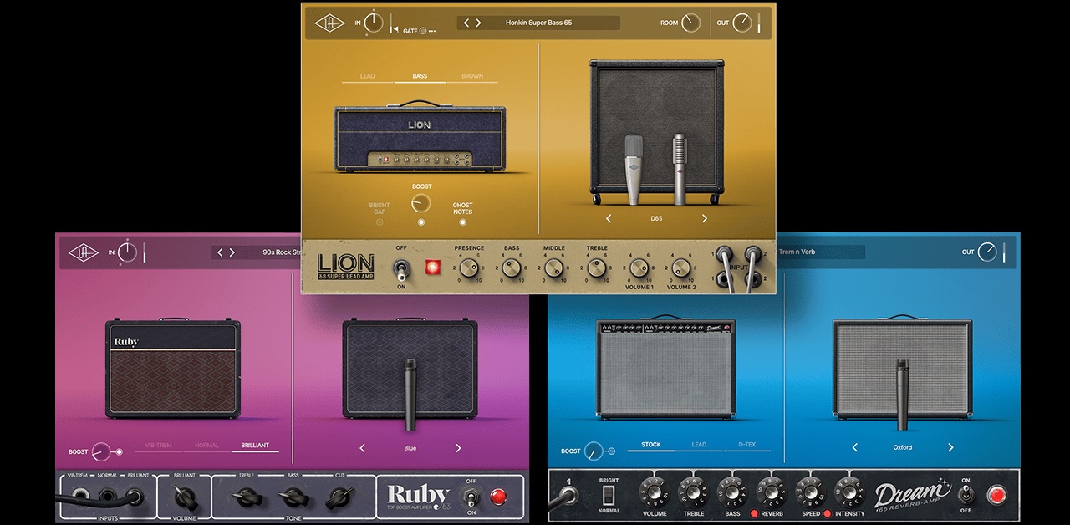The width and height of the screenshot is (1070, 525).
Task: Select the NORMAL channel in Ruby
Action: coord(206,446)
